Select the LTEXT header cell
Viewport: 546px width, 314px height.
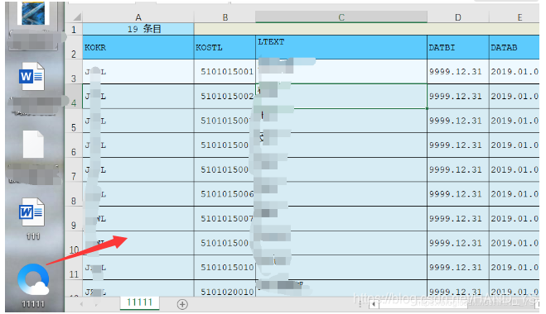(x=341, y=47)
